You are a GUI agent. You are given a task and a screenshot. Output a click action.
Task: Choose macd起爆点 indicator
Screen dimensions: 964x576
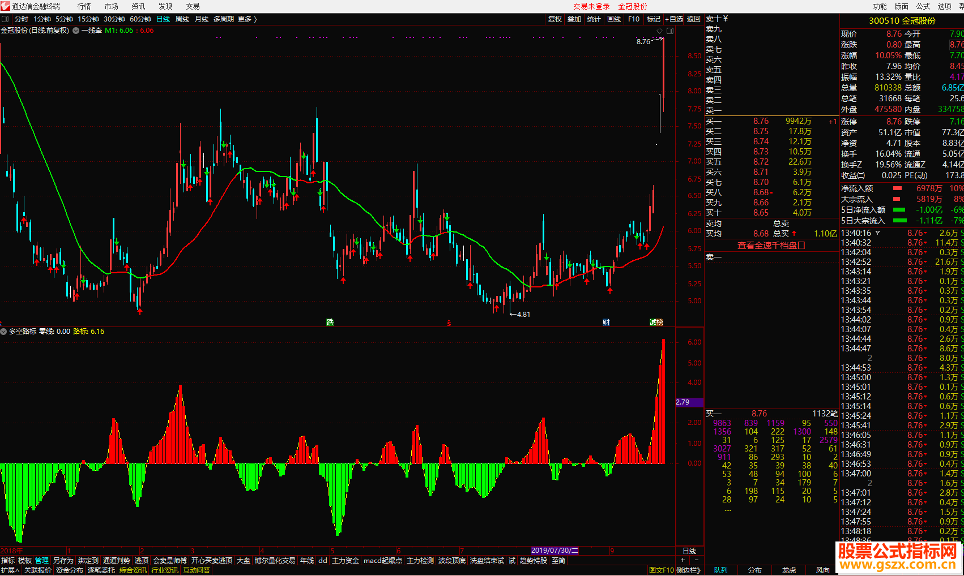tap(383, 561)
